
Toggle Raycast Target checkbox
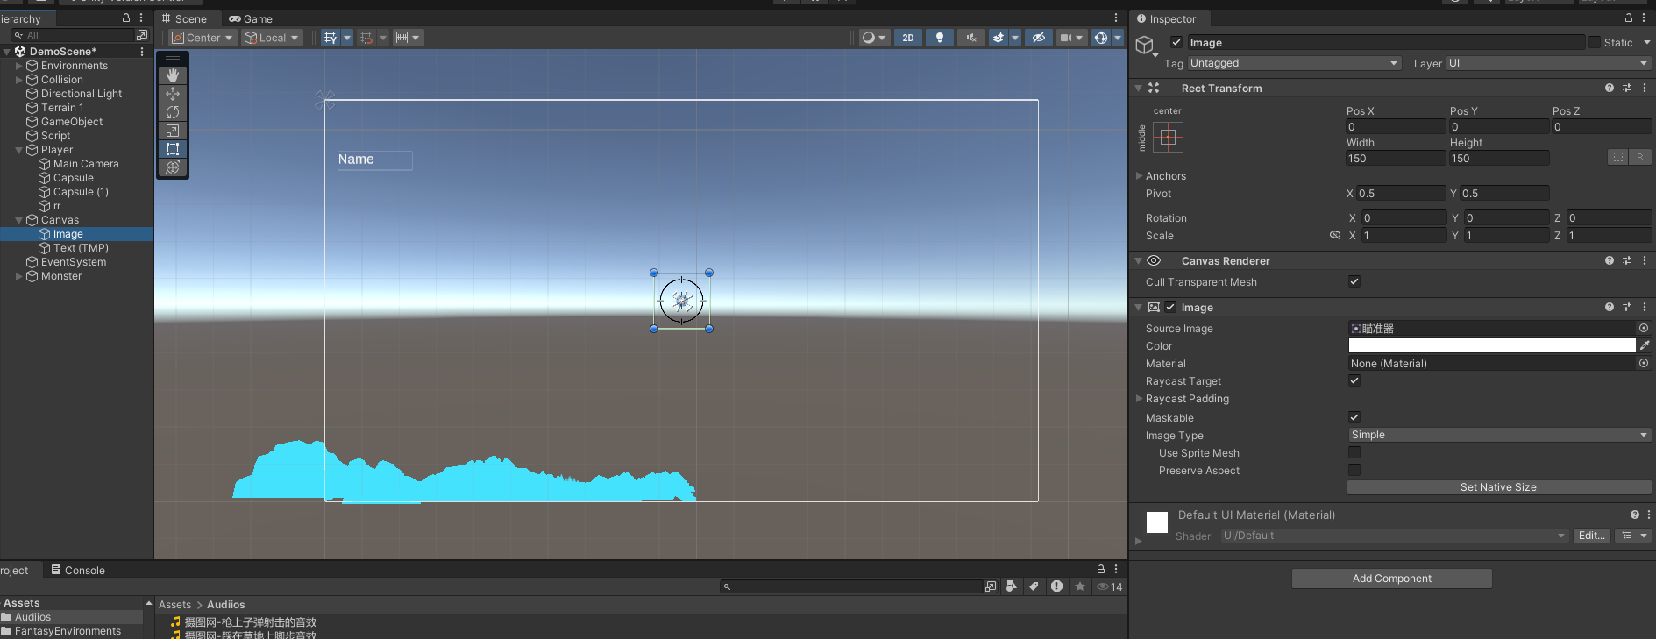[x=1354, y=380]
